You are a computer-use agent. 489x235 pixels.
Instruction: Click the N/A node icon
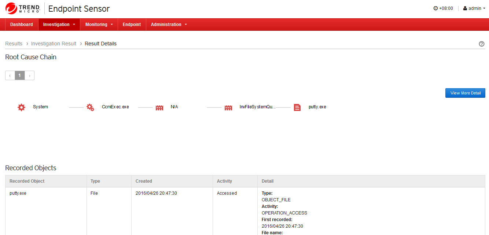[x=159, y=108]
